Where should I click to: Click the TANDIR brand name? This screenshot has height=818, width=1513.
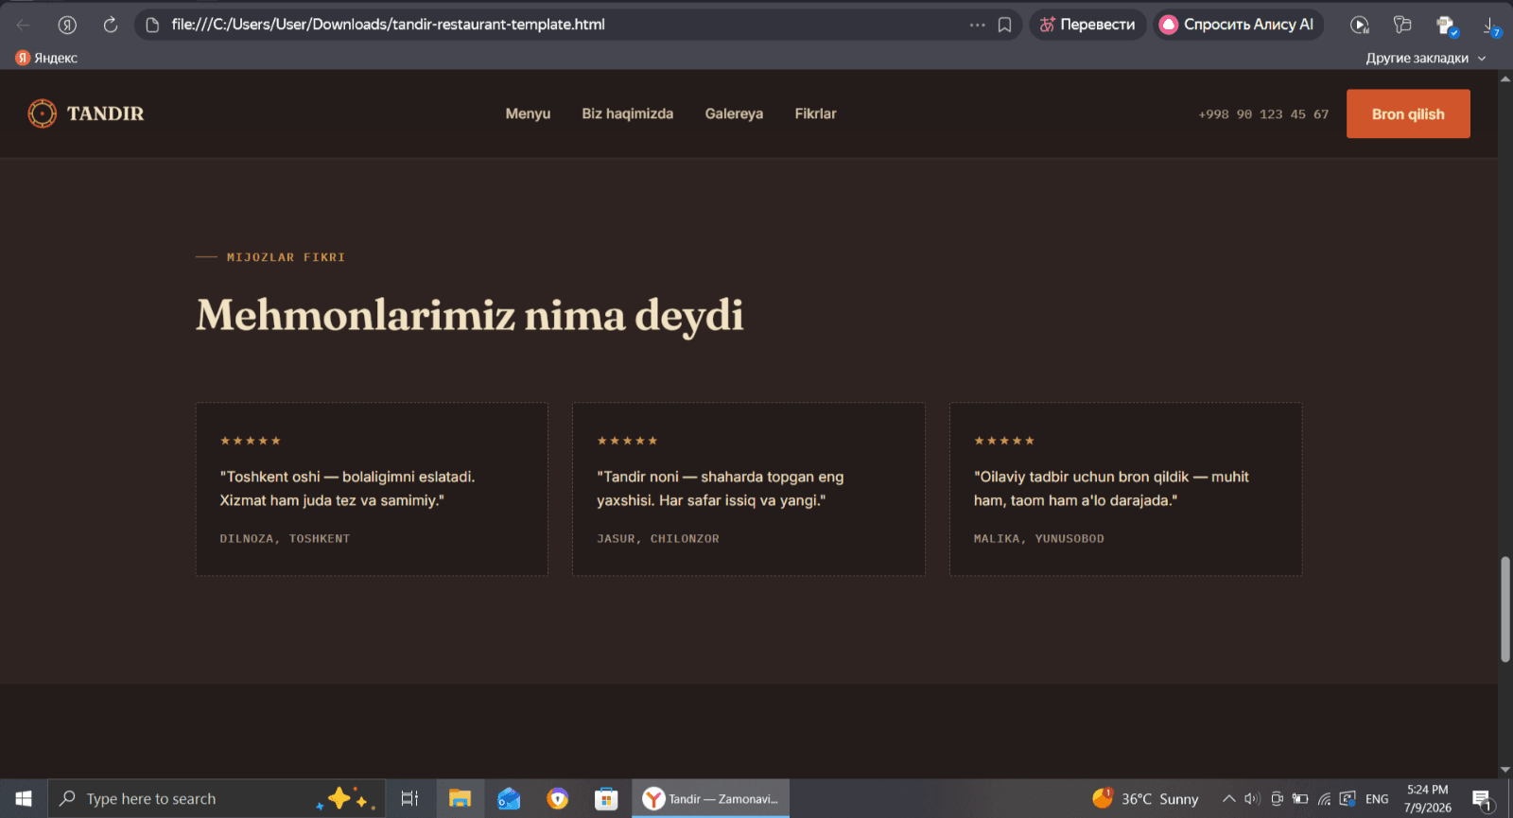(105, 113)
